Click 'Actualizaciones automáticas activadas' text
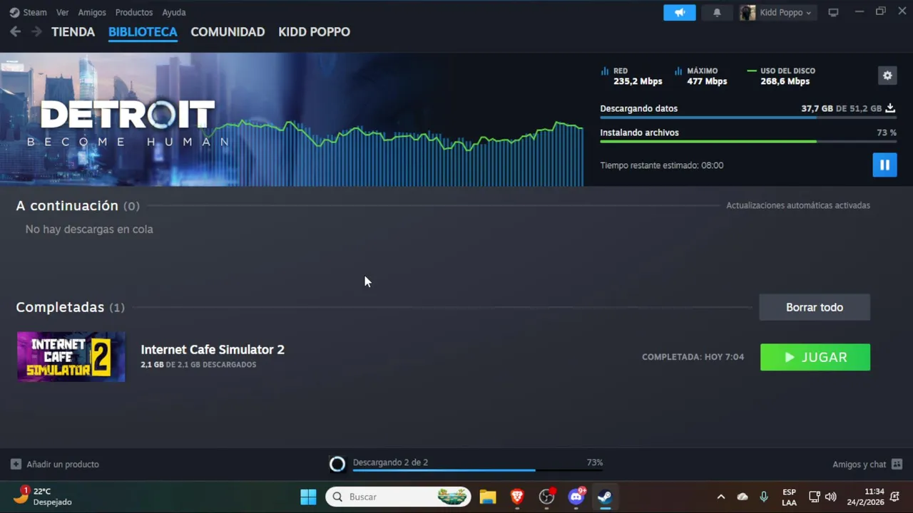 point(798,205)
